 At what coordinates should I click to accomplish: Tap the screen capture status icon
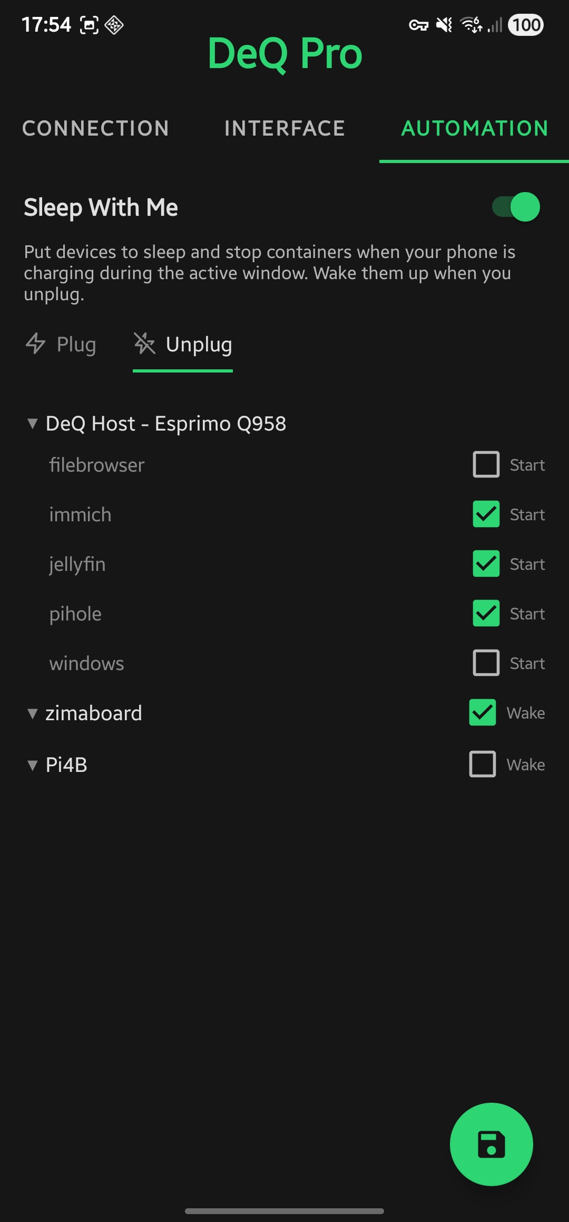tap(89, 25)
